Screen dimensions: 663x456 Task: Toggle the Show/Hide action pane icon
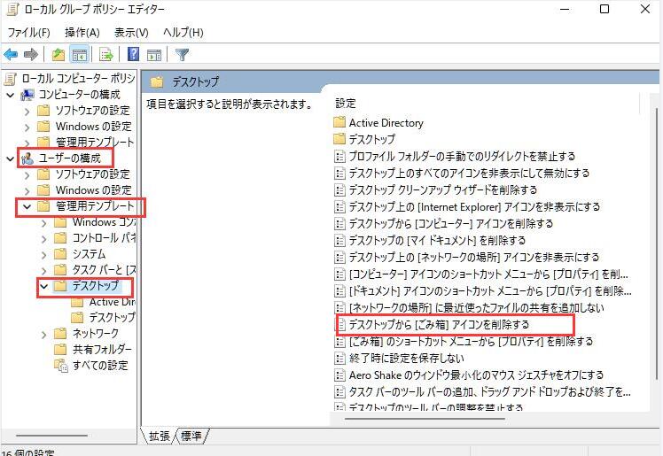[x=153, y=55]
